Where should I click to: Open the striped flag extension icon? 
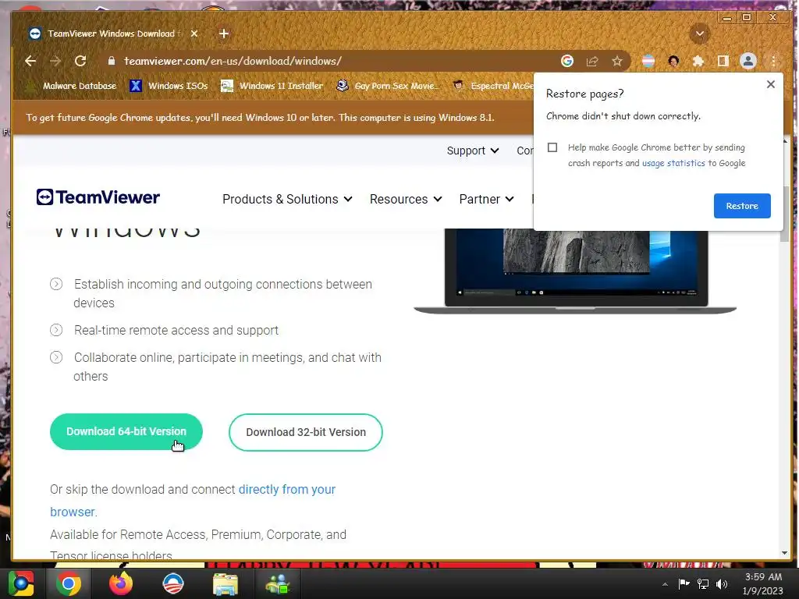[648, 61]
